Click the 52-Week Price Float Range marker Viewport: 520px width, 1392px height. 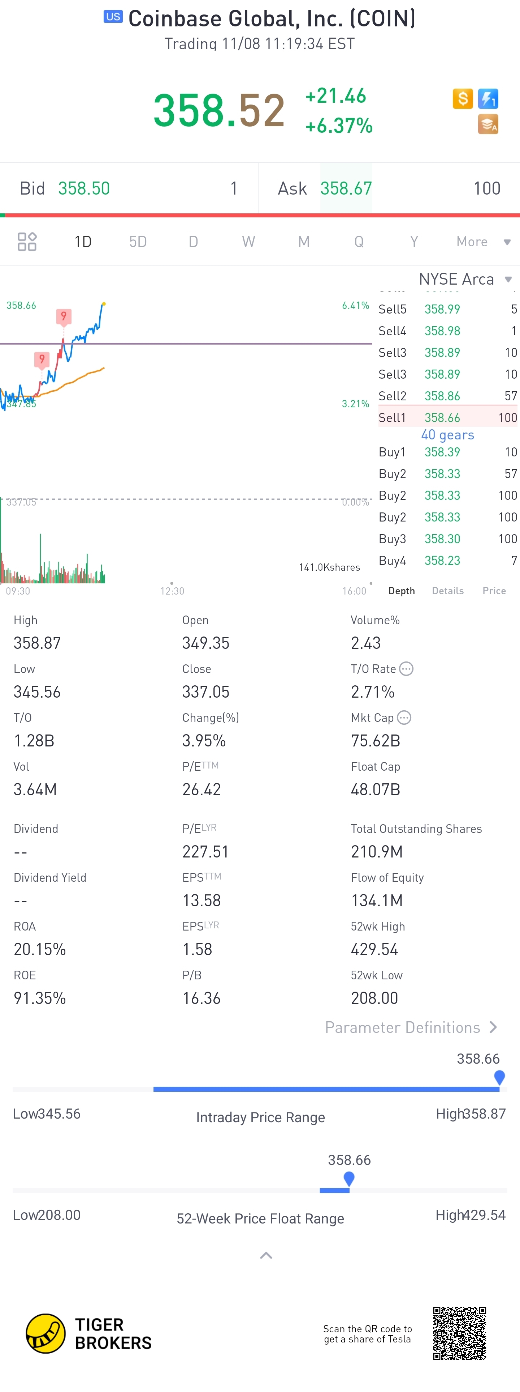[349, 1179]
